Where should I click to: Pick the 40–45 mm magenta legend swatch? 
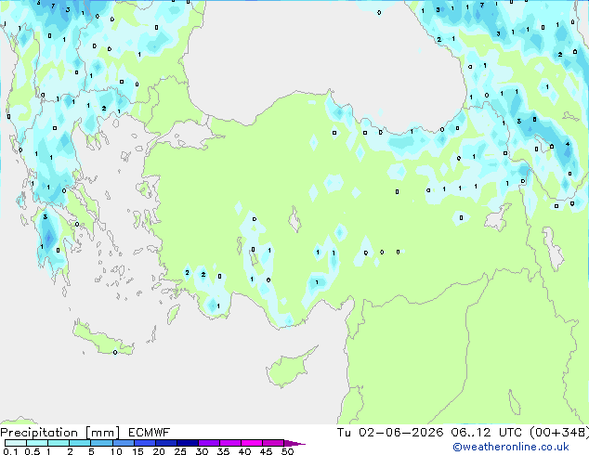click(x=252, y=443)
